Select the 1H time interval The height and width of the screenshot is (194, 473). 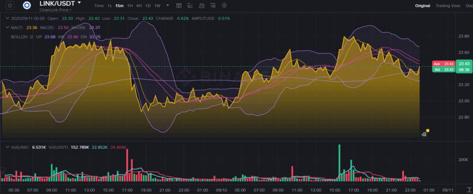pyautogui.click(x=130, y=6)
